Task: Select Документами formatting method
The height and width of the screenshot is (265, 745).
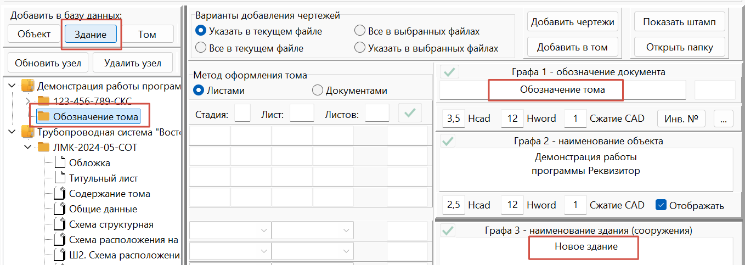Action: [x=350, y=91]
